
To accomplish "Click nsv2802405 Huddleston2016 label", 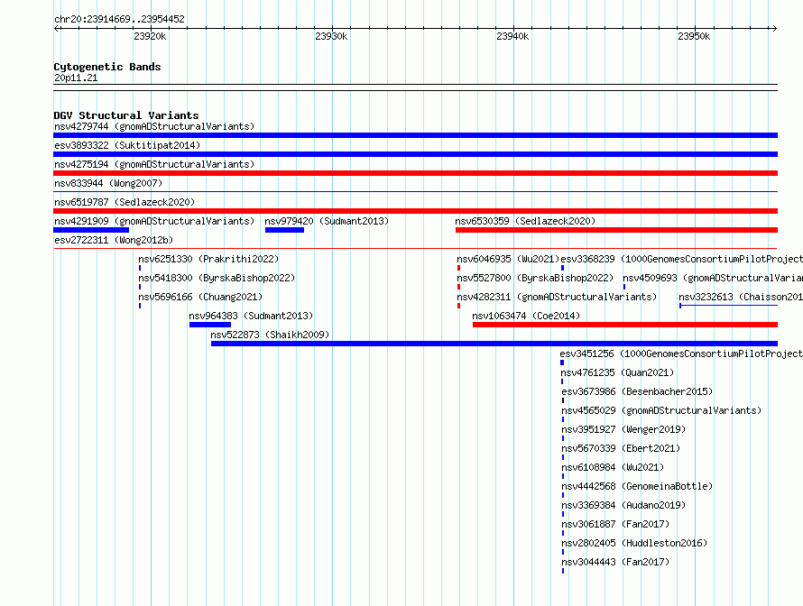I will 634,543.
